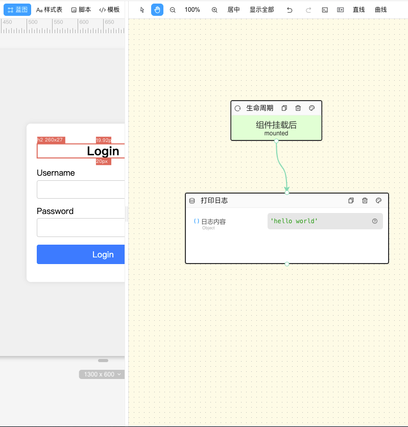Click 居中 to center the canvas
The image size is (408, 427).
coord(233,10)
